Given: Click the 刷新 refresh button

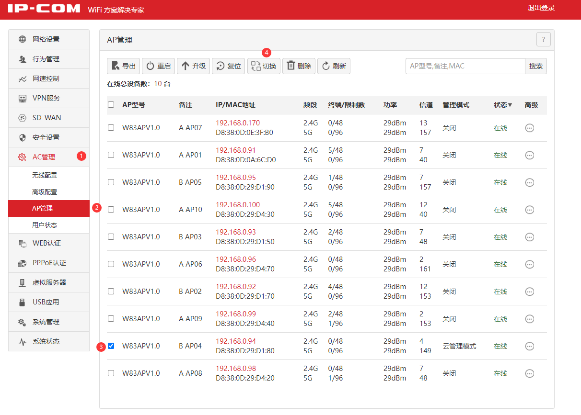Looking at the screenshot, I should [334, 66].
